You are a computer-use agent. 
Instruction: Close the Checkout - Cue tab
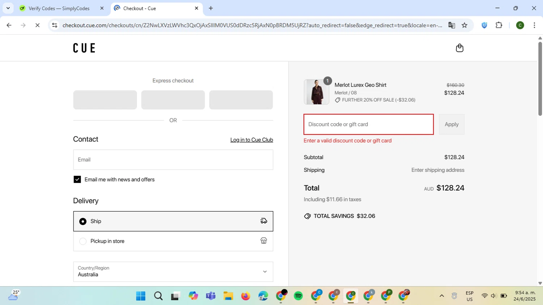197,8
